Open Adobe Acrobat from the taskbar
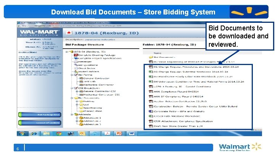The image size is (275, 154). tap(107, 133)
